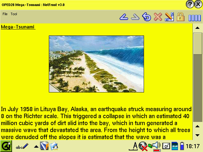
Task: Follow the Mega-Tsunami heading link
Action: (18, 27)
